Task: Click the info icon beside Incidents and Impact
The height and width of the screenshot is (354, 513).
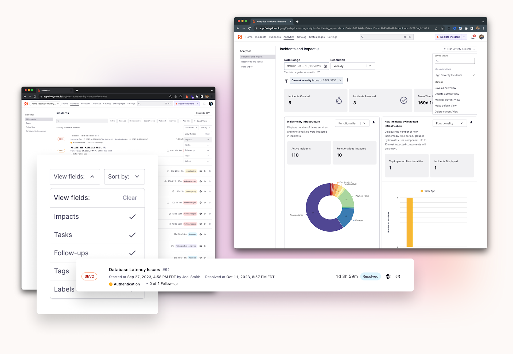Action: [x=318, y=49]
